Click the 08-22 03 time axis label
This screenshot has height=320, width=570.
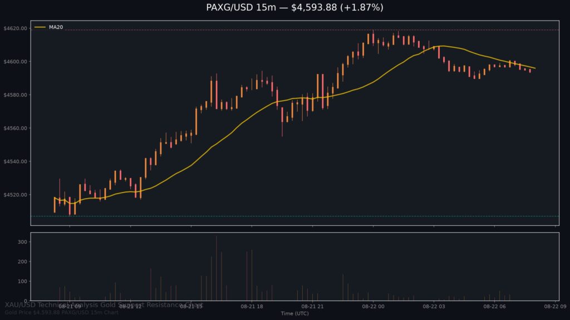(x=434, y=307)
